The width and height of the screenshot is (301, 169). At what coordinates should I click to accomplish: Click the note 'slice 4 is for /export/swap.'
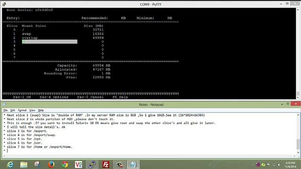click(32, 135)
